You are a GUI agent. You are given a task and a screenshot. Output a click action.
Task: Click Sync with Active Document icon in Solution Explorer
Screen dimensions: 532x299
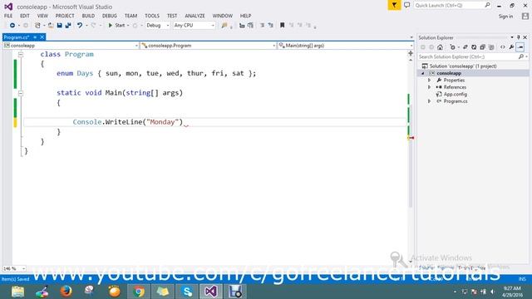[x=465, y=47]
